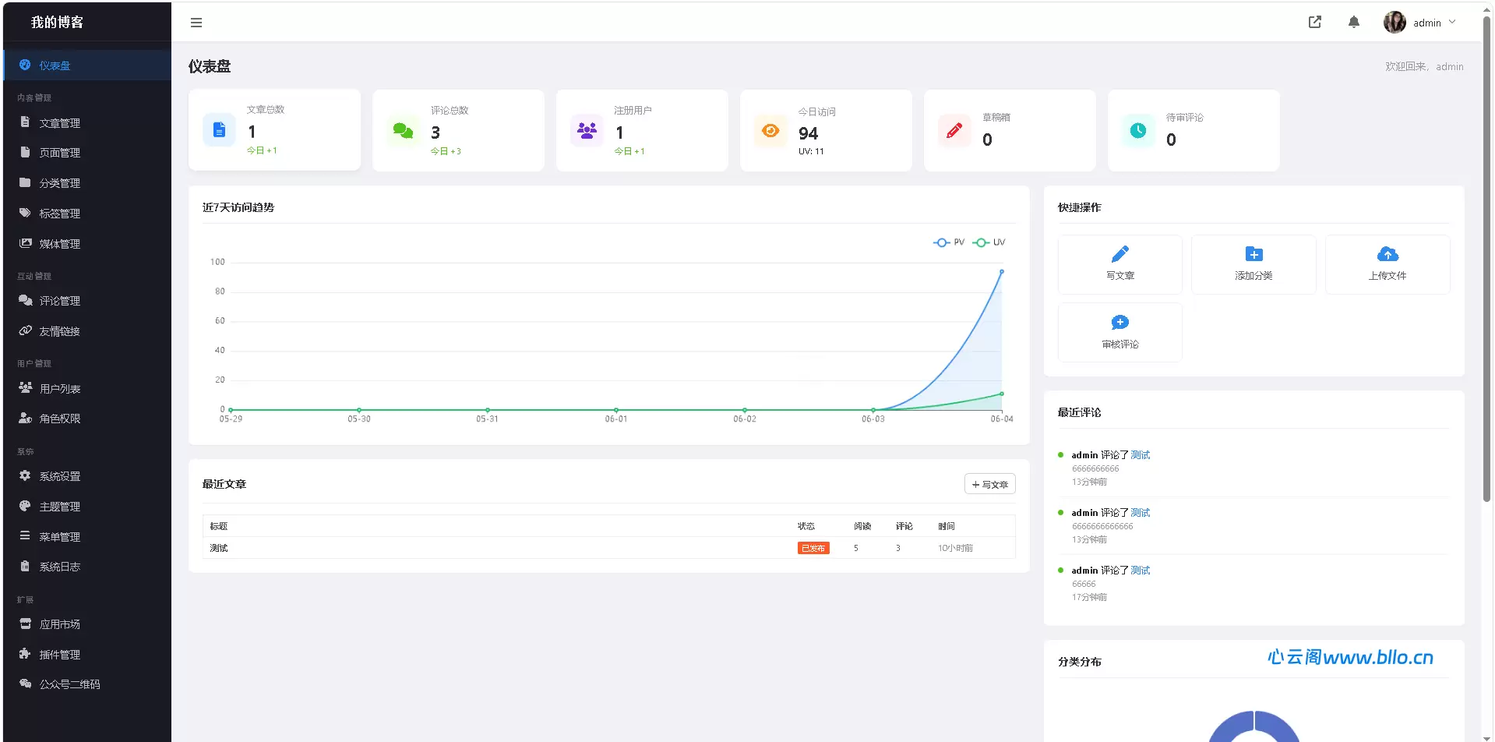
Task: Toggle the UV series in chart legend
Action: point(989,242)
